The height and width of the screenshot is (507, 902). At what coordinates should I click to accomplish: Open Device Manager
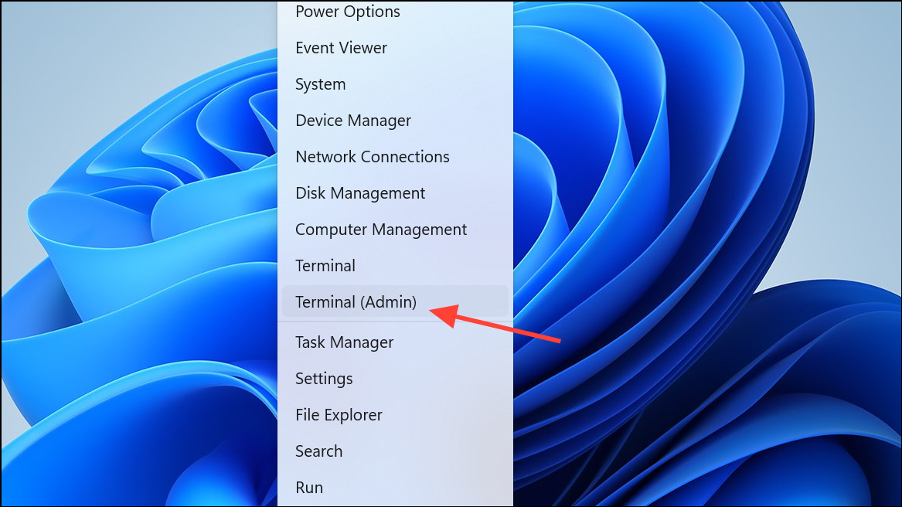tap(395, 121)
